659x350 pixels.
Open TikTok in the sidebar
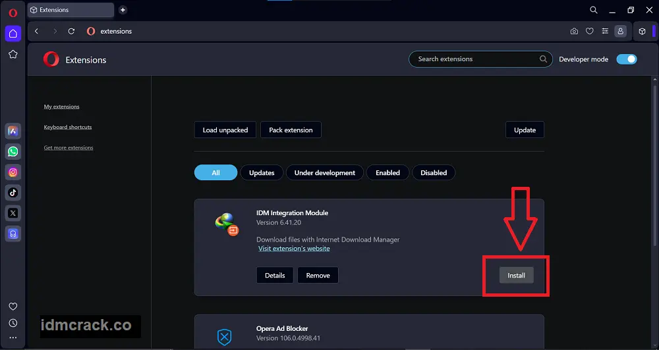[x=13, y=193]
